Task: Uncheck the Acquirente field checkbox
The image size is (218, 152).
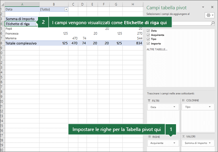Action: (x=148, y=35)
